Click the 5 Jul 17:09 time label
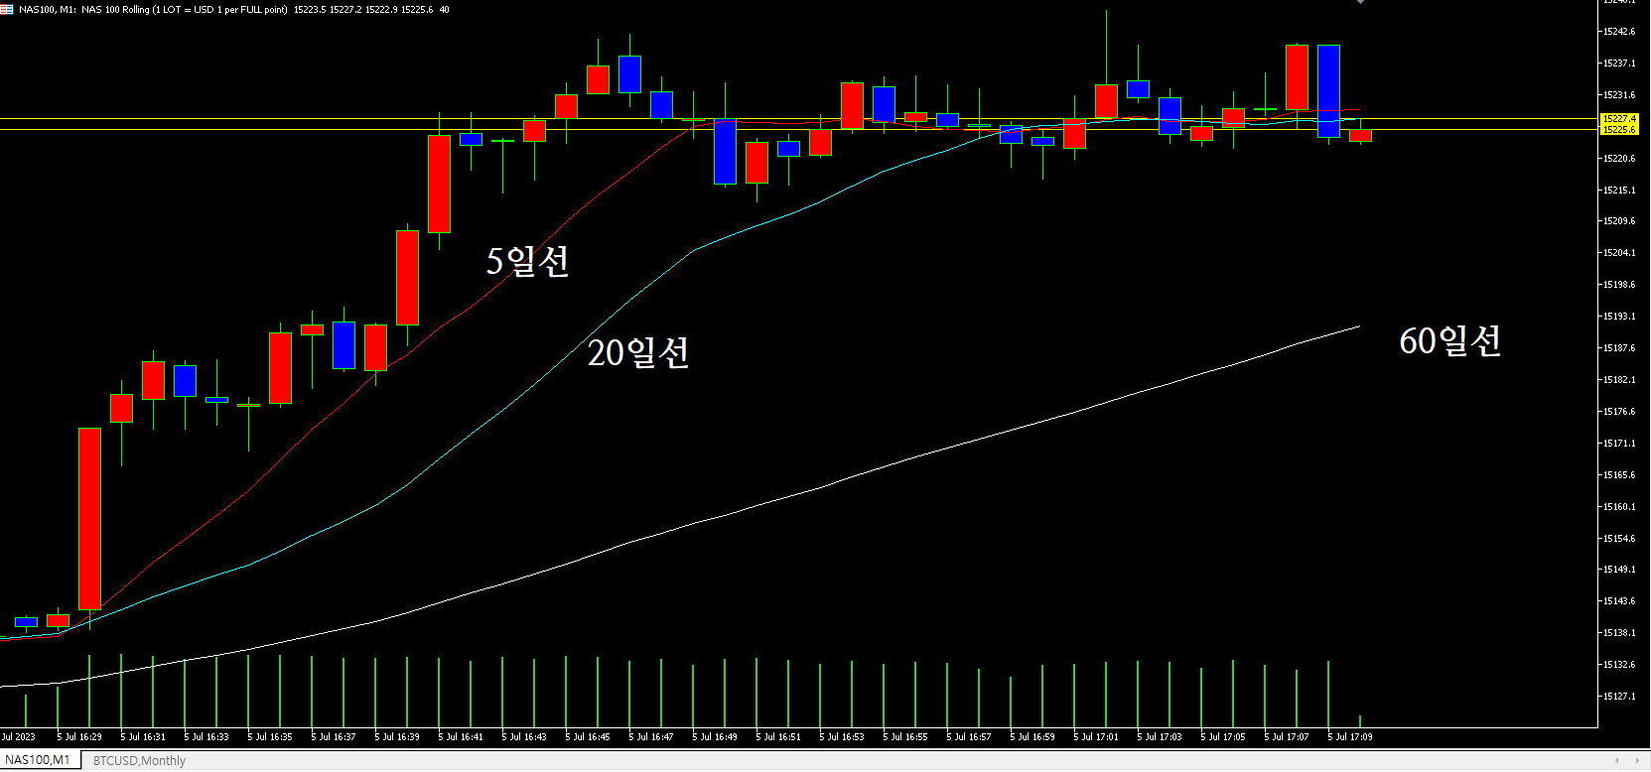 click(1350, 737)
